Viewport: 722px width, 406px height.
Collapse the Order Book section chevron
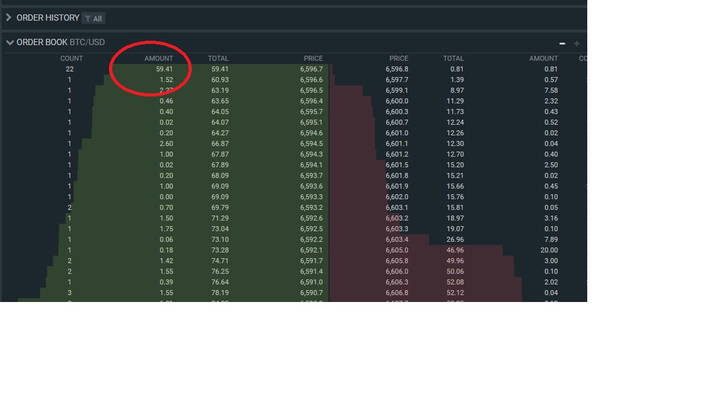(9, 43)
